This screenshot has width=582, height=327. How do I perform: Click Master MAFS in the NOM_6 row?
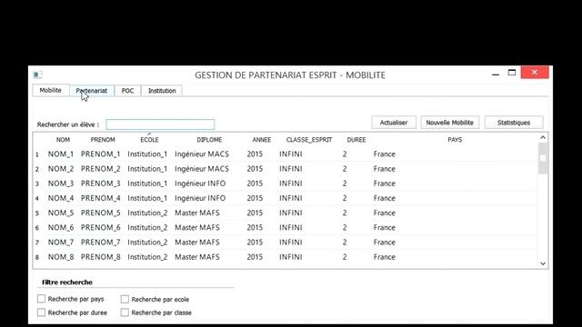coord(197,227)
